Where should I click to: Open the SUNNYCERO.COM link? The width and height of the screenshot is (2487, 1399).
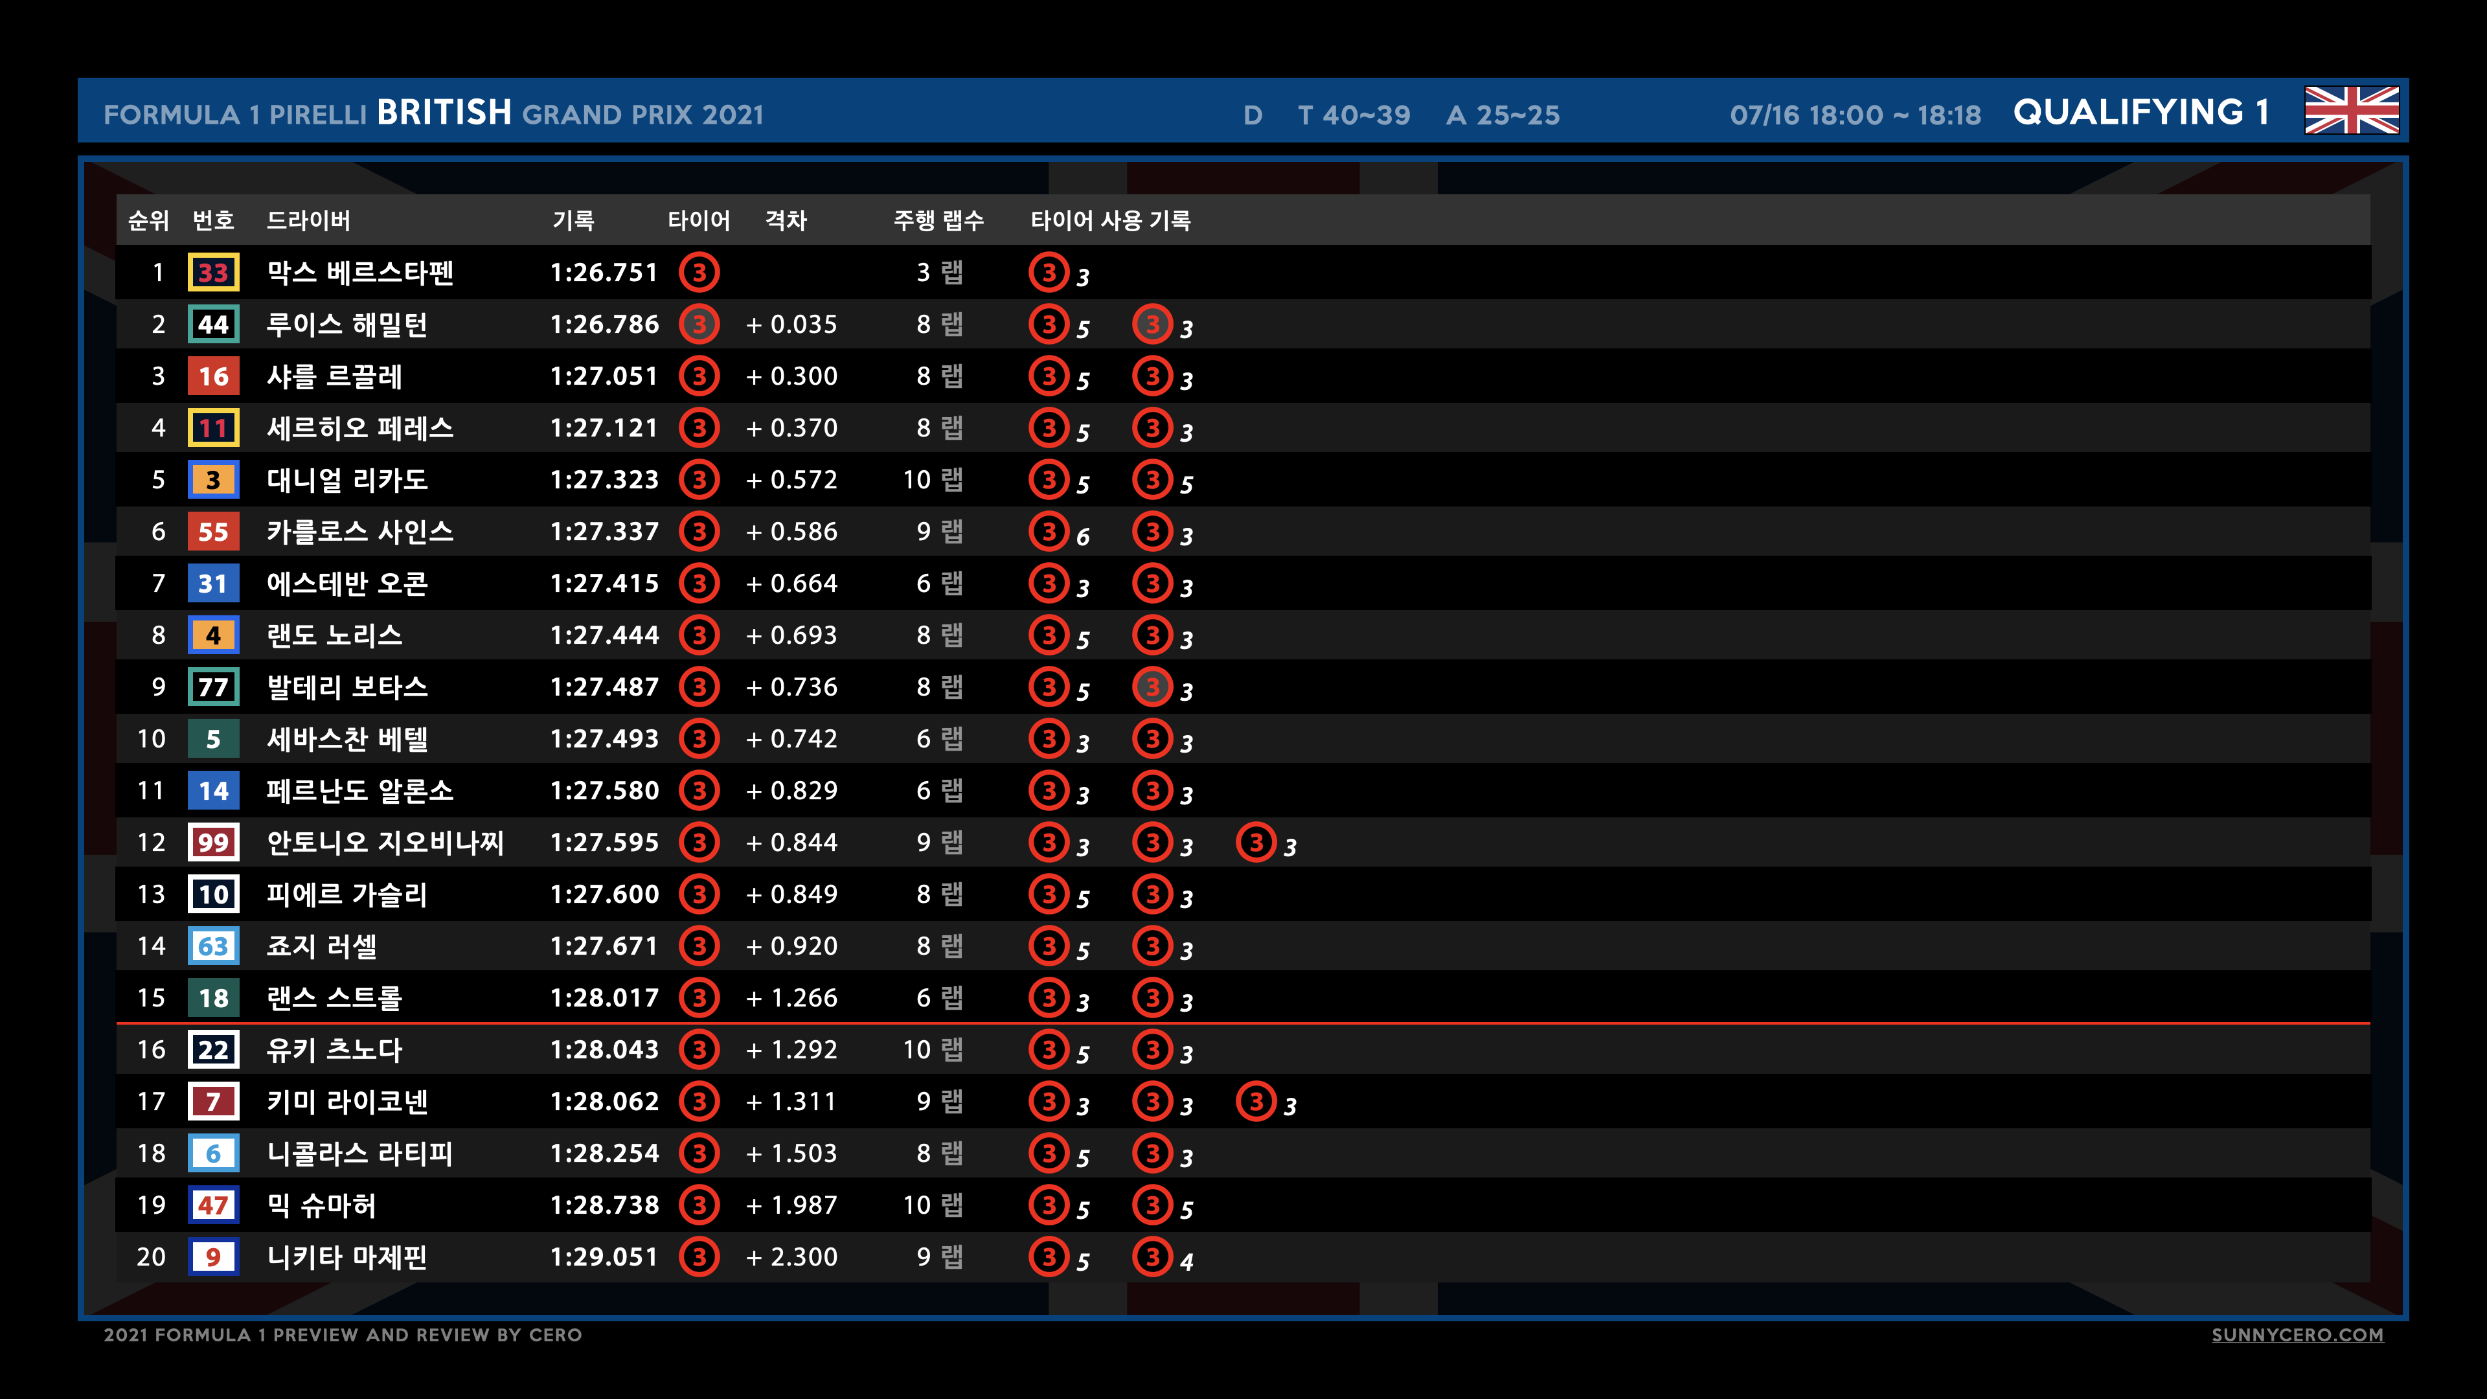pyautogui.click(x=2297, y=1334)
